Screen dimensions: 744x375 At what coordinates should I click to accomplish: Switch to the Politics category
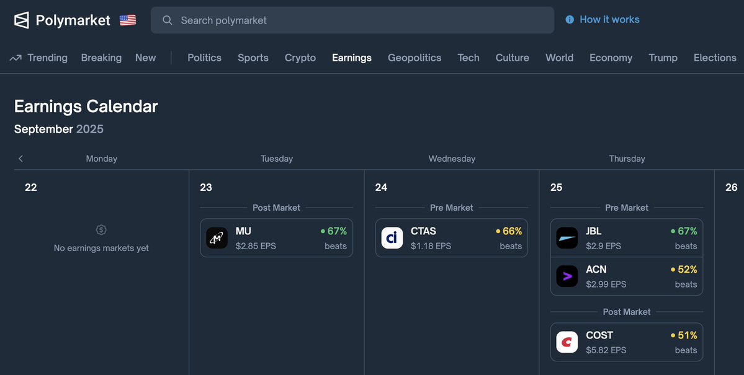205,58
